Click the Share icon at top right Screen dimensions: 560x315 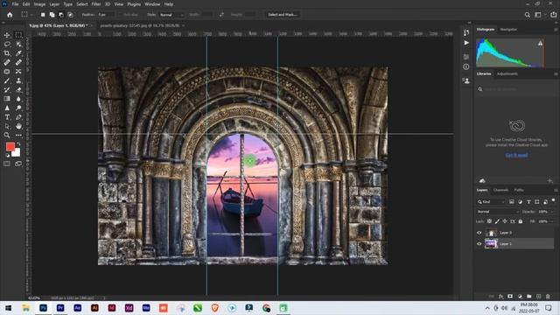553,15
